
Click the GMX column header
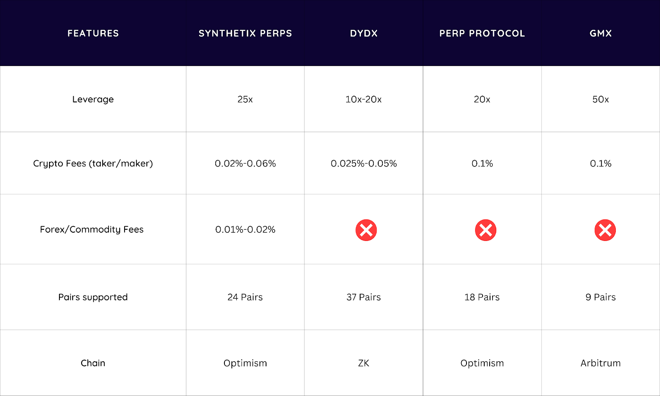pos(600,33)
